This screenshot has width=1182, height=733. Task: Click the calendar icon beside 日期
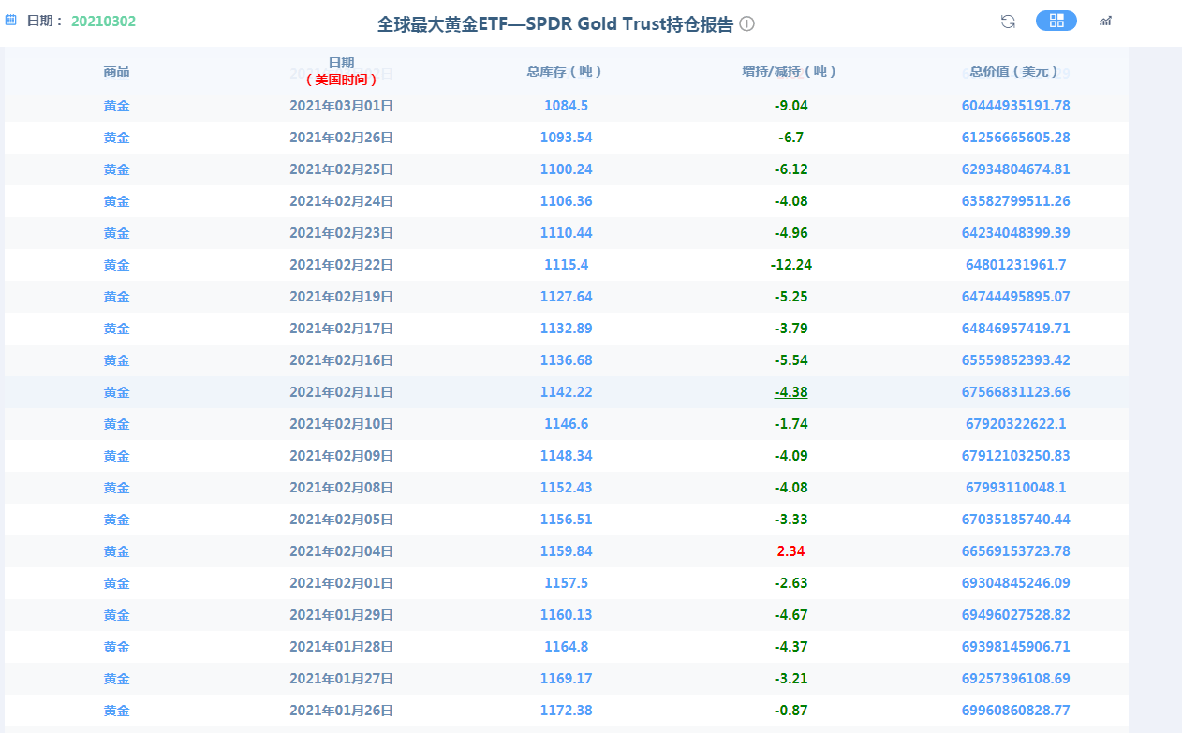11,20
